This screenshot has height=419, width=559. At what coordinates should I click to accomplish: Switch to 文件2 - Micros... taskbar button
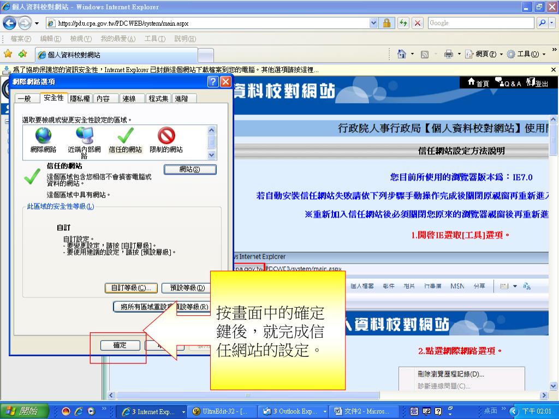(x=364, y=411)
